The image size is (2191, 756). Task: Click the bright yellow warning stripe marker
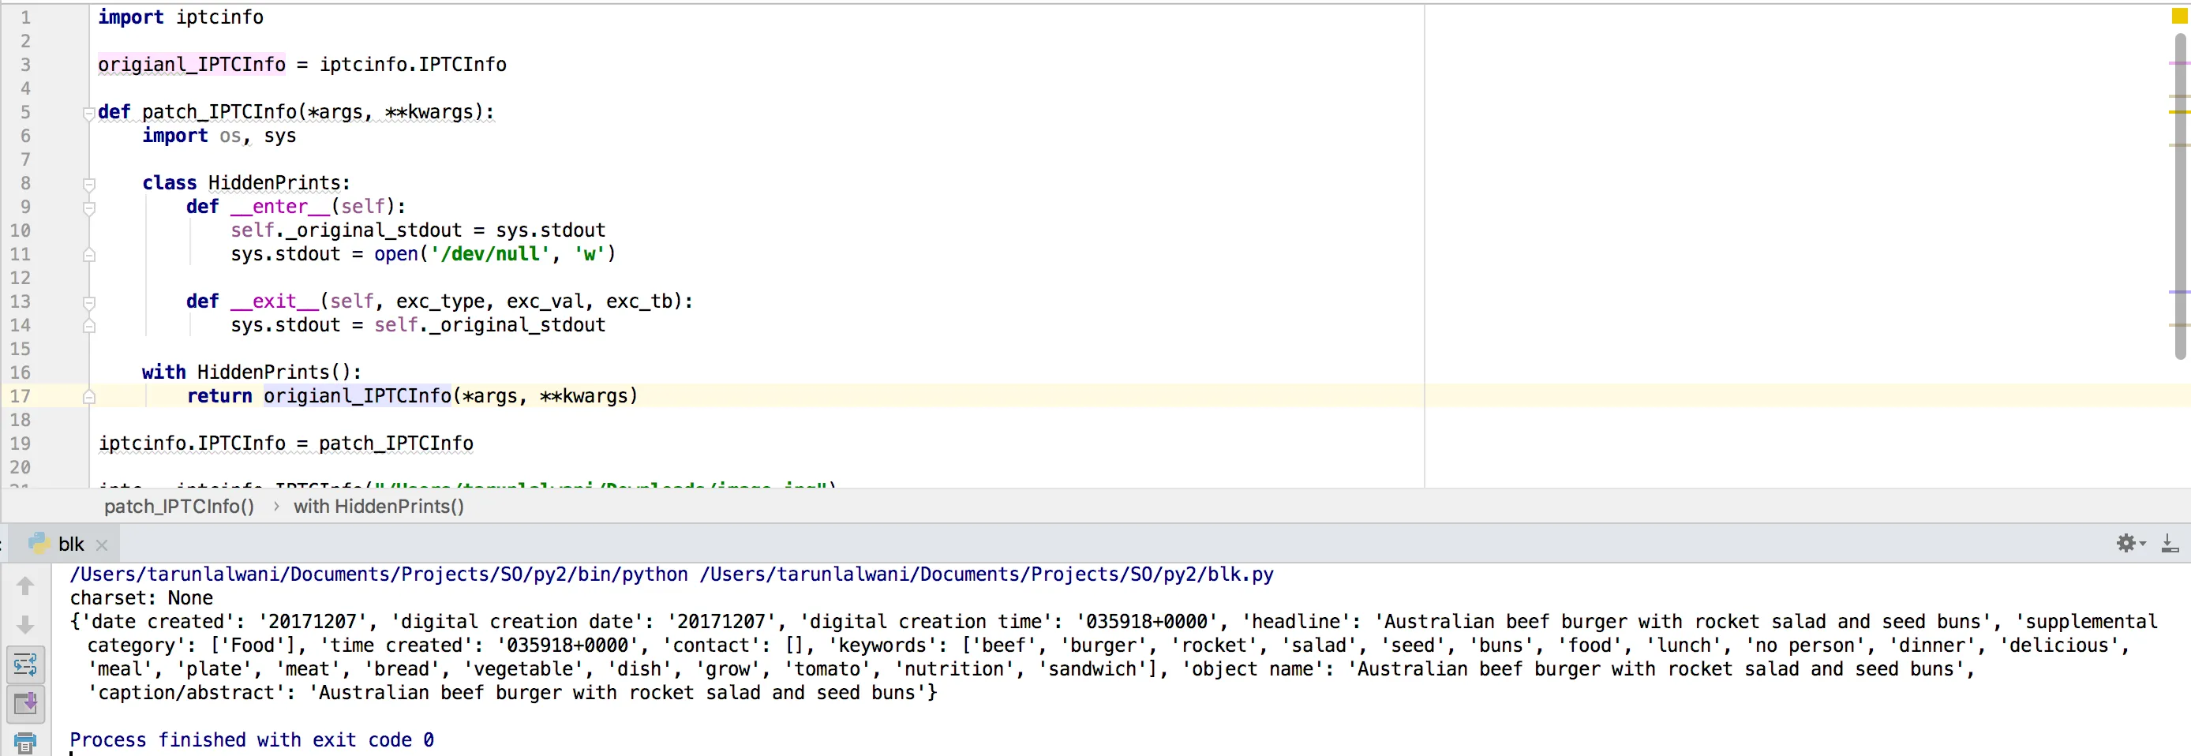2179,111
